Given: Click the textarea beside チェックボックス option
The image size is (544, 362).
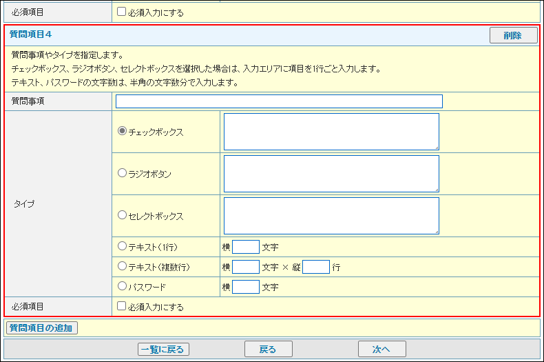Looking at the screenshot, I should click(x=331, y=131).
